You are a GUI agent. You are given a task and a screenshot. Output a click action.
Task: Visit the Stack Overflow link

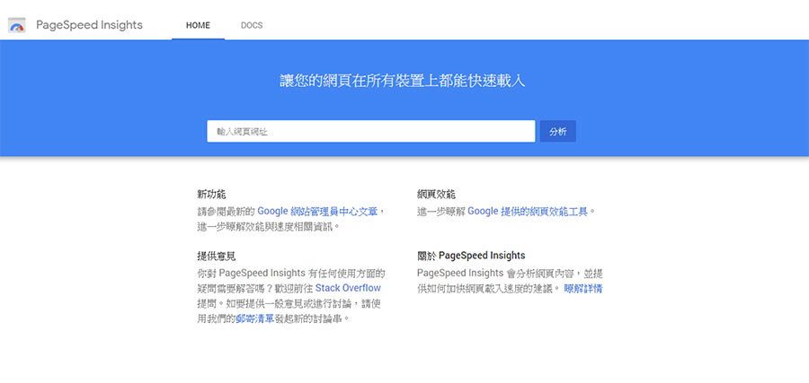pyautogui.click(x=348, y=288)
